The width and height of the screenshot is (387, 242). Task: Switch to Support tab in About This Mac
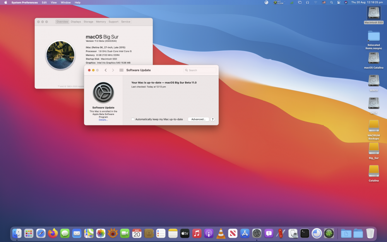113,22
